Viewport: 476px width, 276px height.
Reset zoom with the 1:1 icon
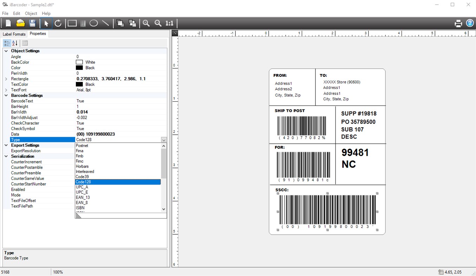point(169,23)
